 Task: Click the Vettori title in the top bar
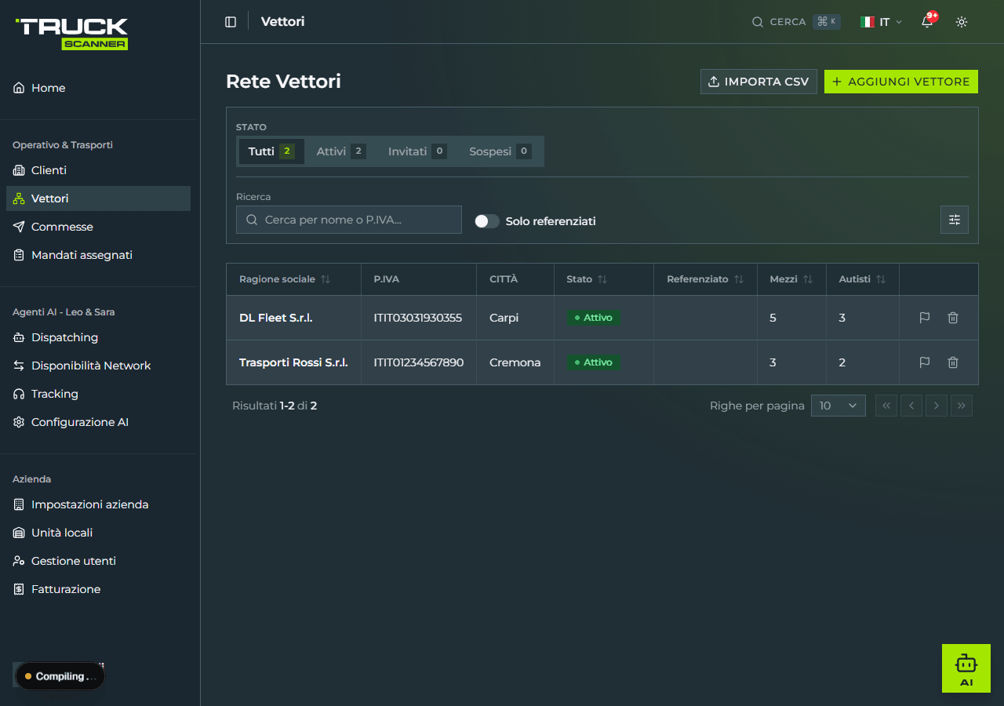pyautogui.click(x=282, y=22)
